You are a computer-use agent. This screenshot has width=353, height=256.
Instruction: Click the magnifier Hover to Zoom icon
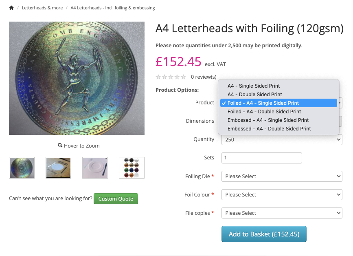60,146
